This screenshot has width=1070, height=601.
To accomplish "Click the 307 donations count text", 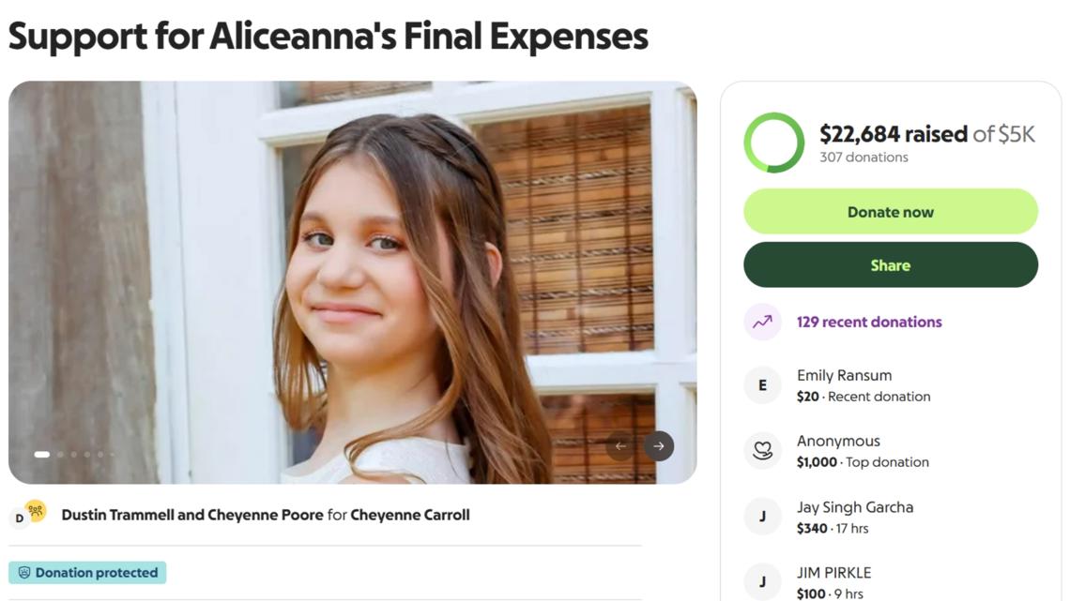I will pyautogui.click(x=864, y=158).
